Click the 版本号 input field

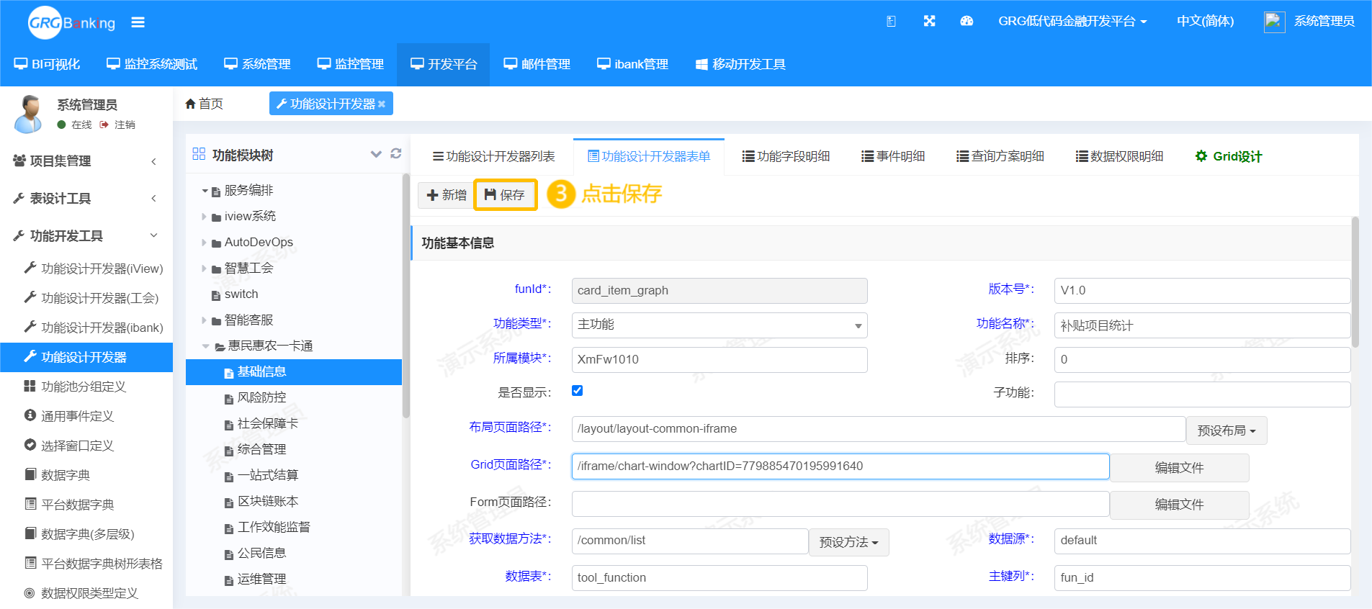[1202, 291]
